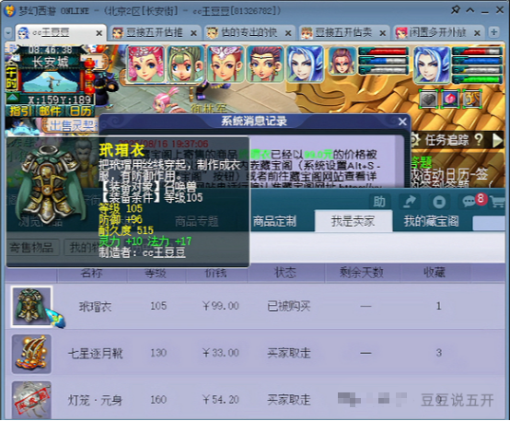Click the player's green experience bar
This screenshot has width=510, height=421.
477,79
